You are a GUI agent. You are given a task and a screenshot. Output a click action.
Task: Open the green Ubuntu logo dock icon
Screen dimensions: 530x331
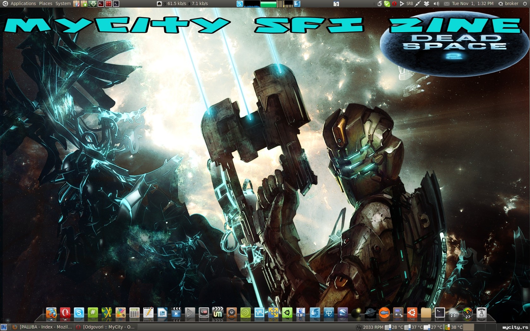287,313
